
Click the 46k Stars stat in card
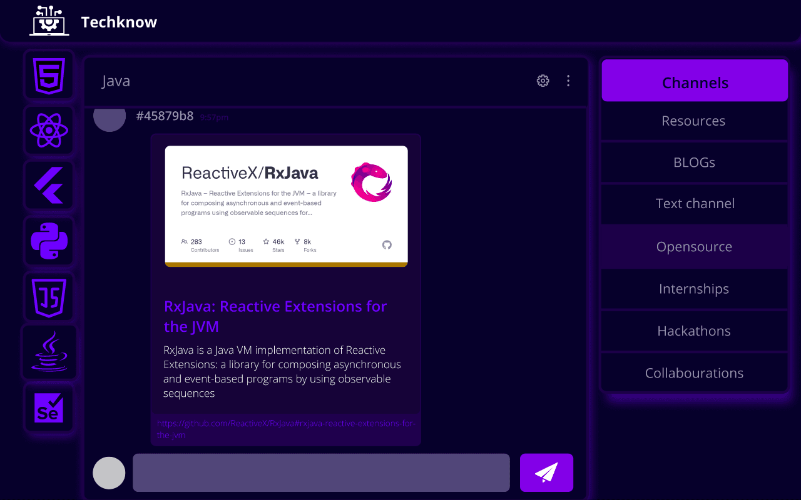(273, 245)
